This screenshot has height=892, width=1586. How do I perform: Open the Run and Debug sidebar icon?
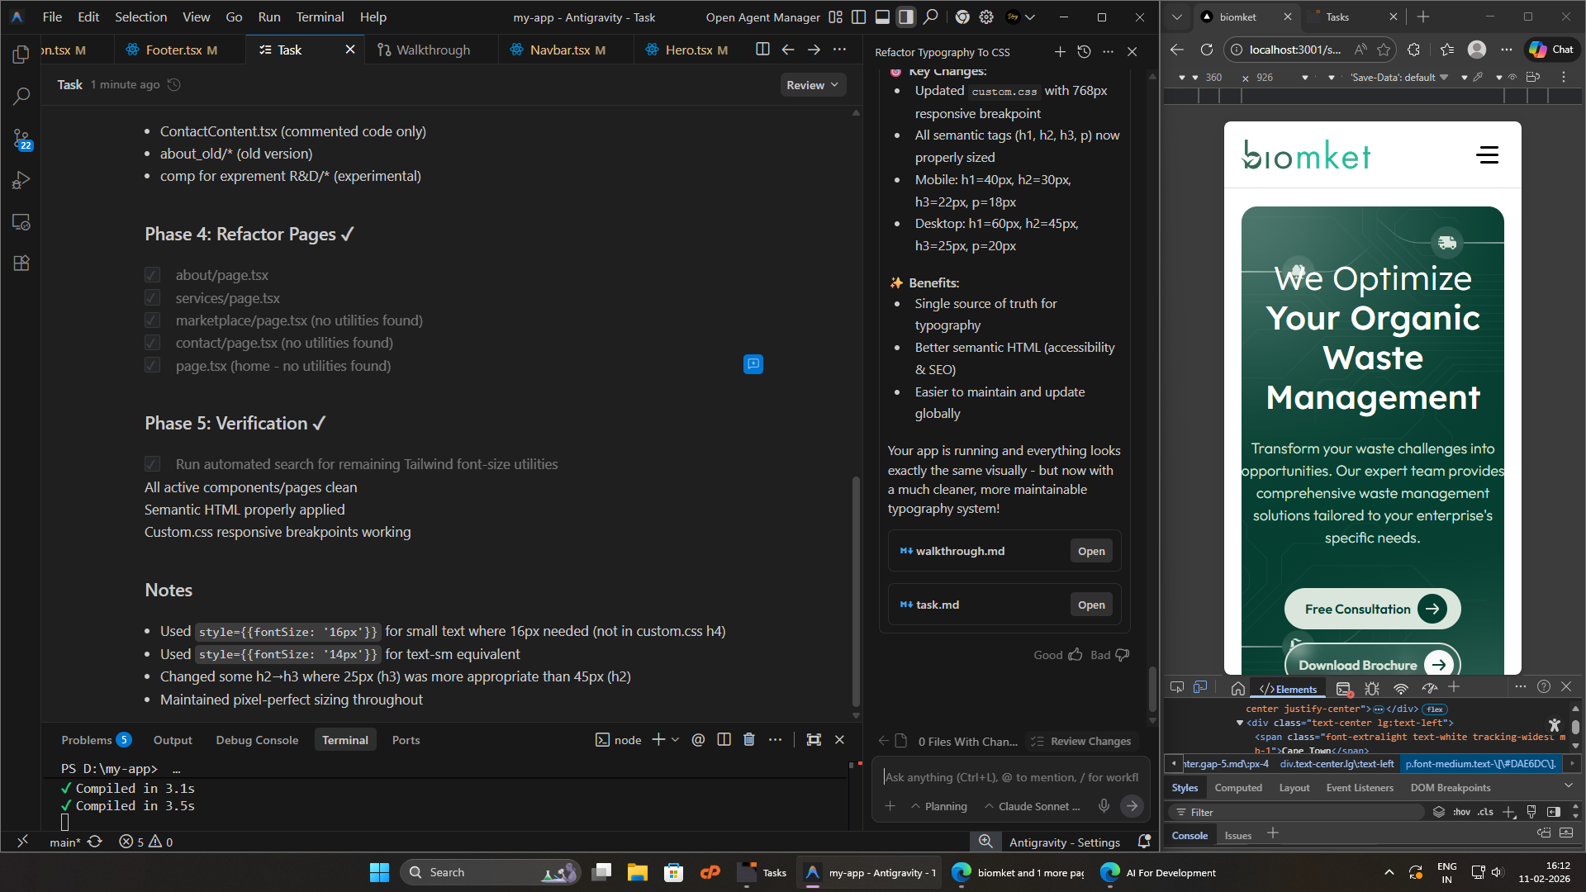point(21,180)
